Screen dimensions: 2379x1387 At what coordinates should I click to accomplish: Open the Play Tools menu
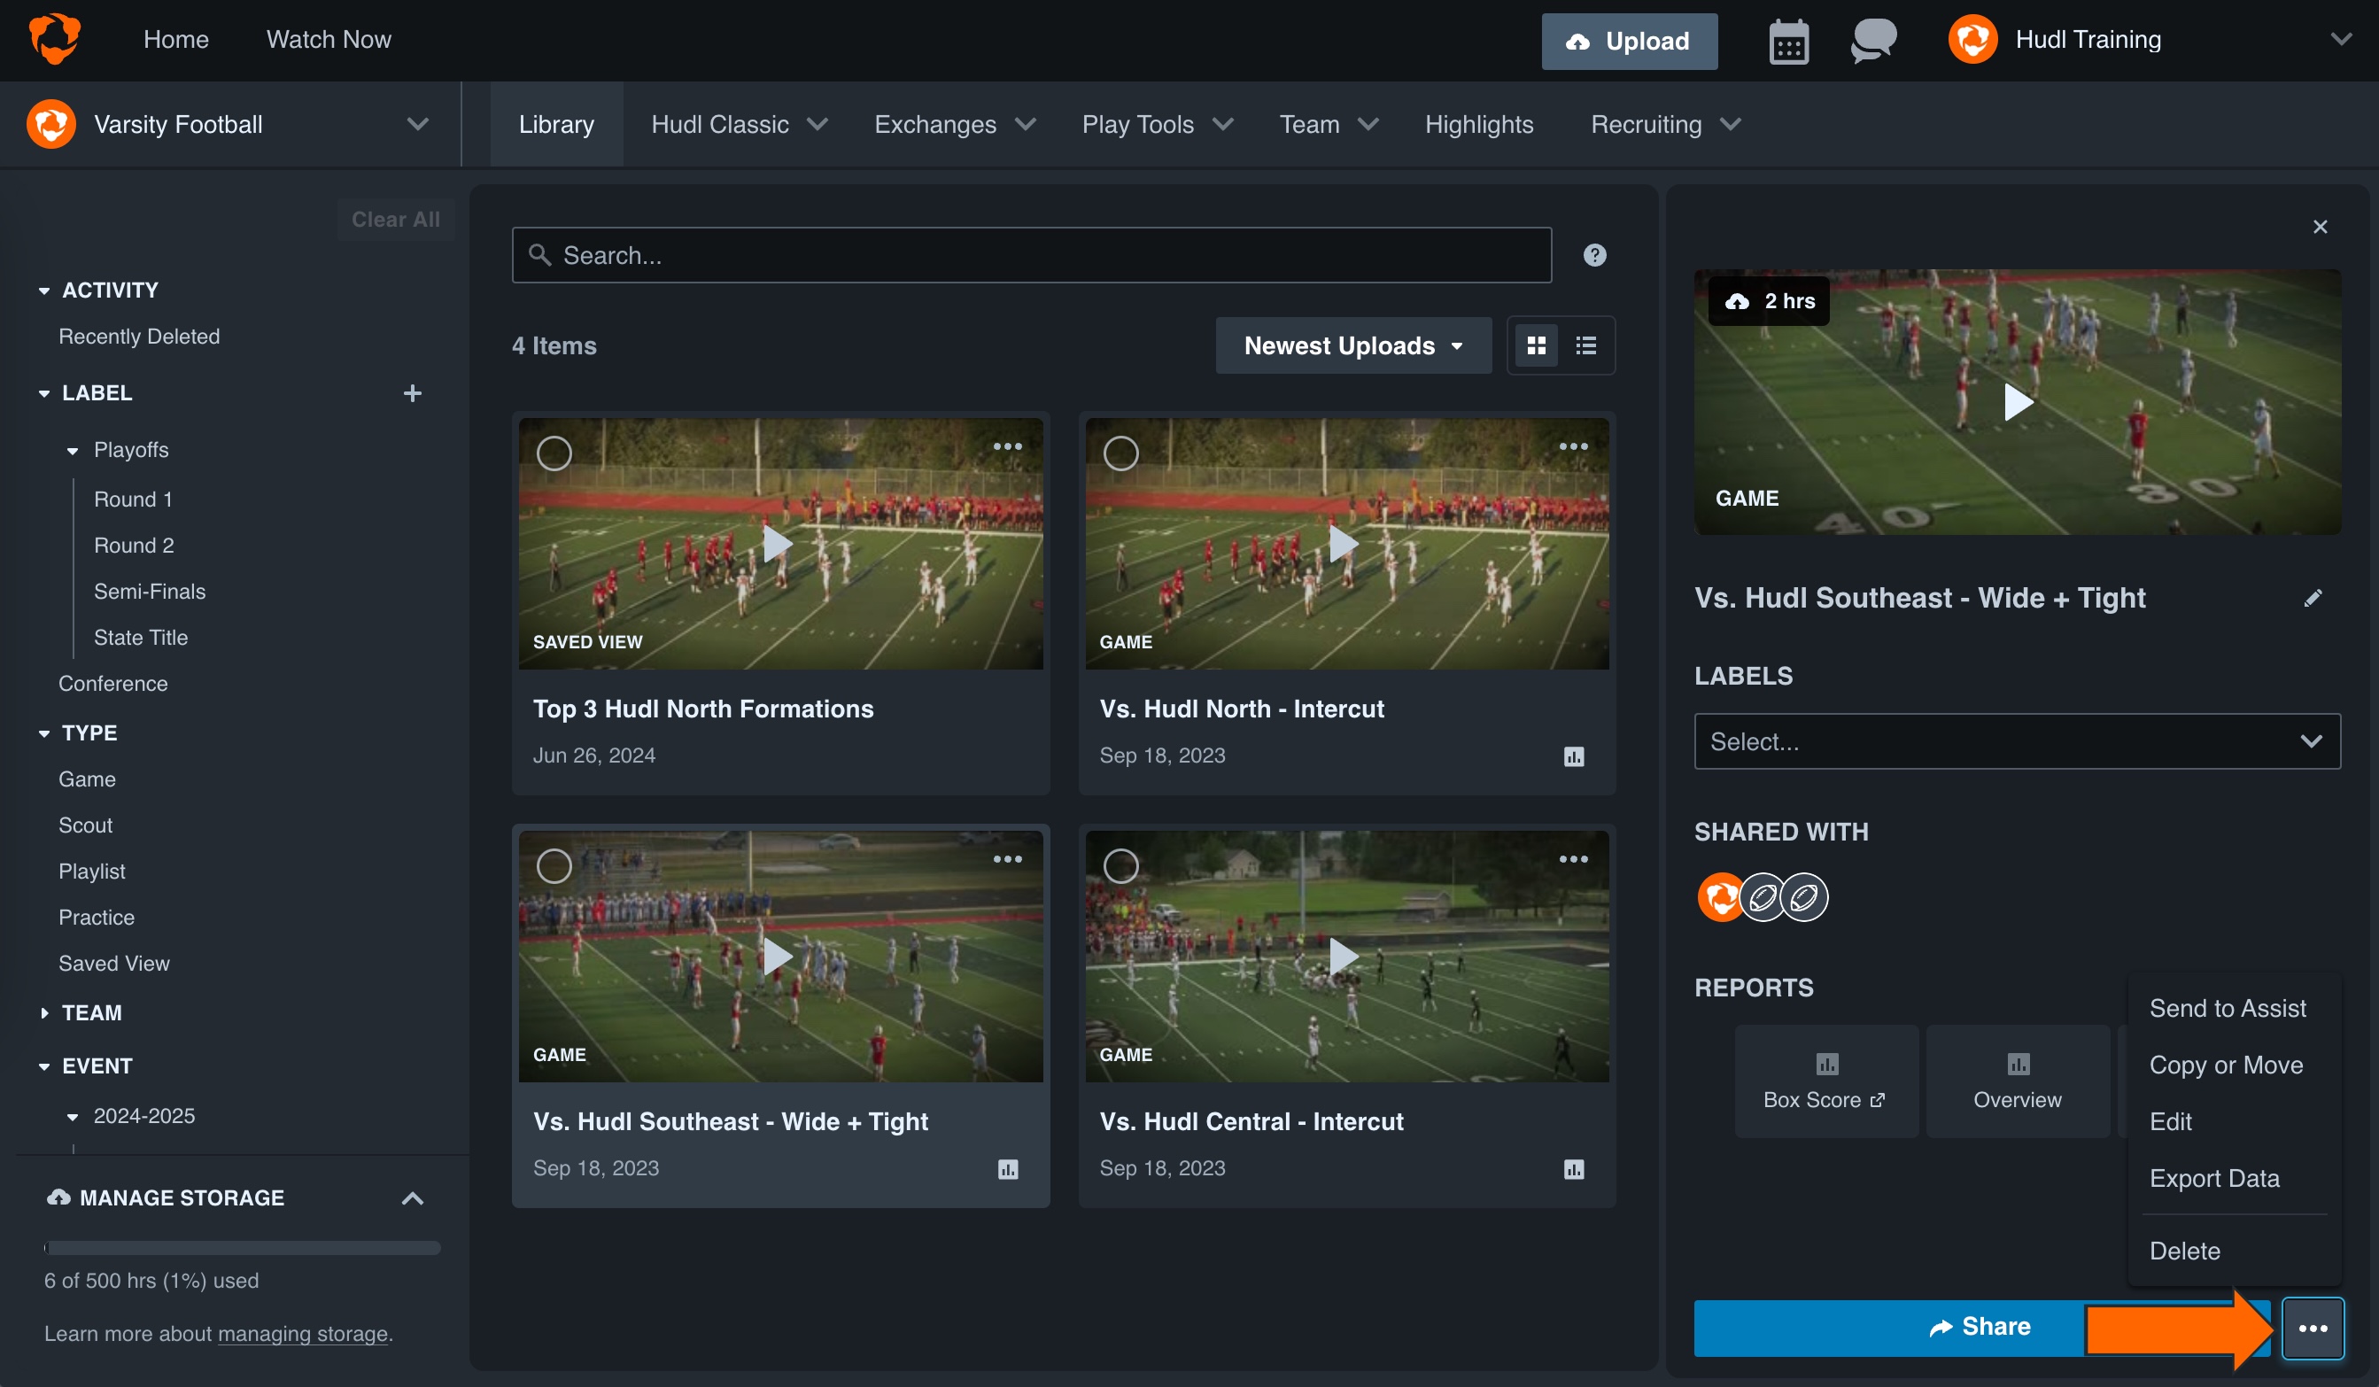pyautogui.click(x=1157, y=124)
